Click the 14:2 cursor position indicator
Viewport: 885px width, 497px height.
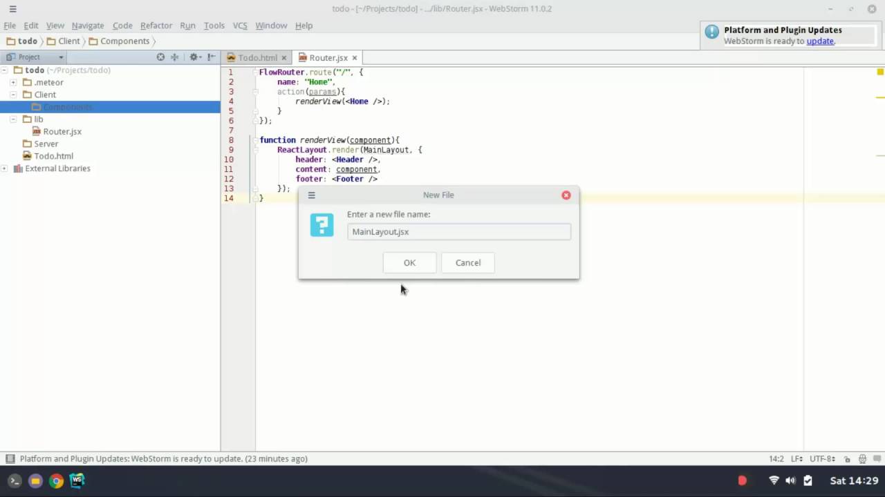776,459
